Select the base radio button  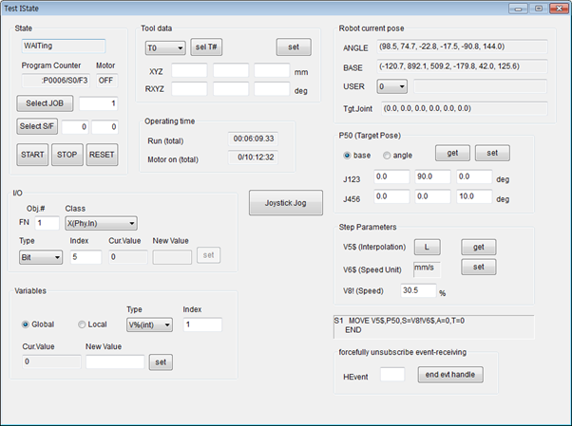click(347, 156)
